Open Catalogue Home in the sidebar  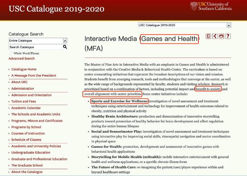click(x=24, y=69)
